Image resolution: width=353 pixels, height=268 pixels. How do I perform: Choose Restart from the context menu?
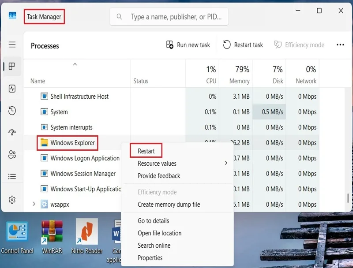146,151
